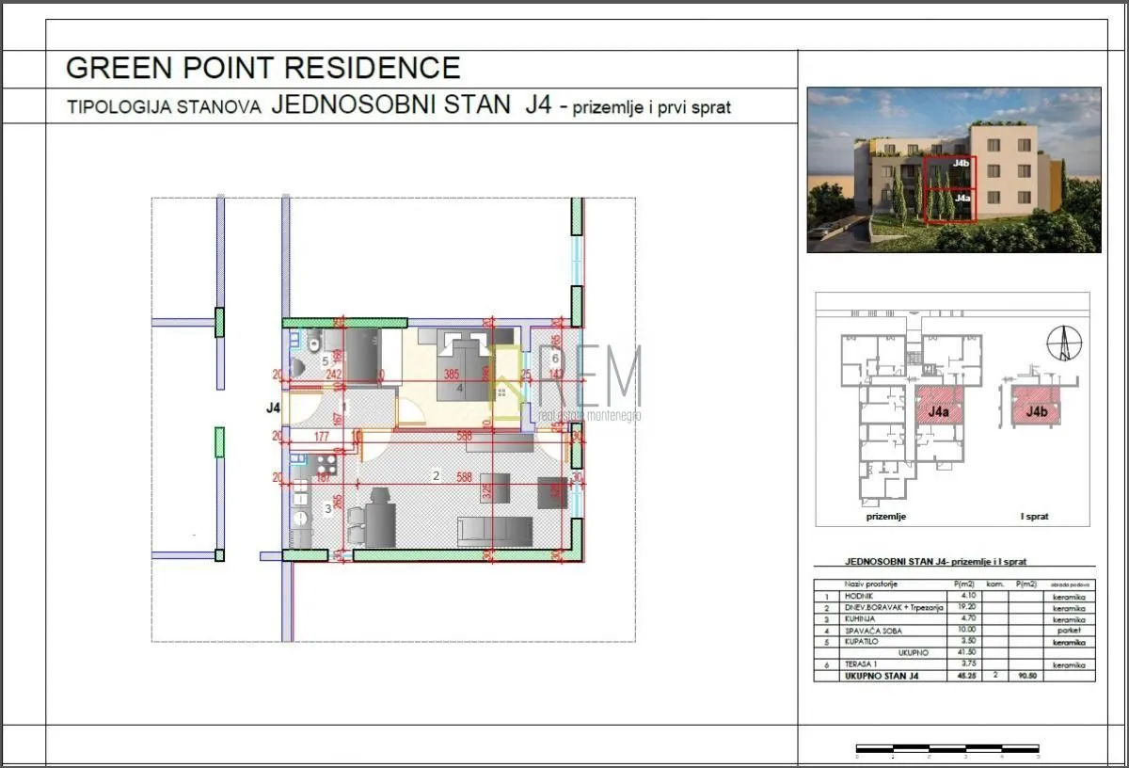This screenshot has height=768, width=1129.
Task: Click the 242 dimension in the bathroom
Action: click(332, 375)
